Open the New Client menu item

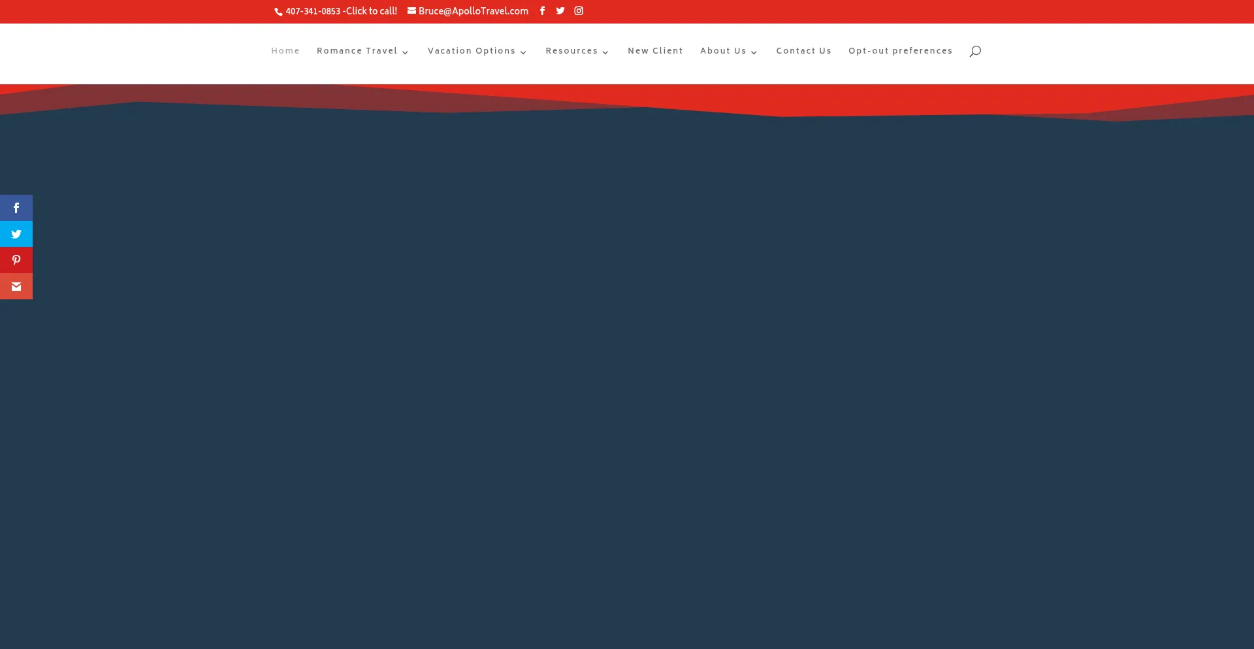[655, 51]
